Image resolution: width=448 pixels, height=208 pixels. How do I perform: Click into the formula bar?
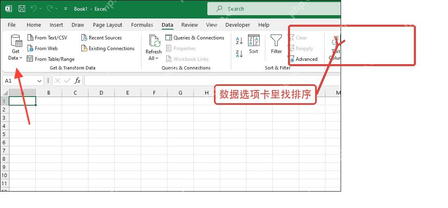tap(213, 81)
